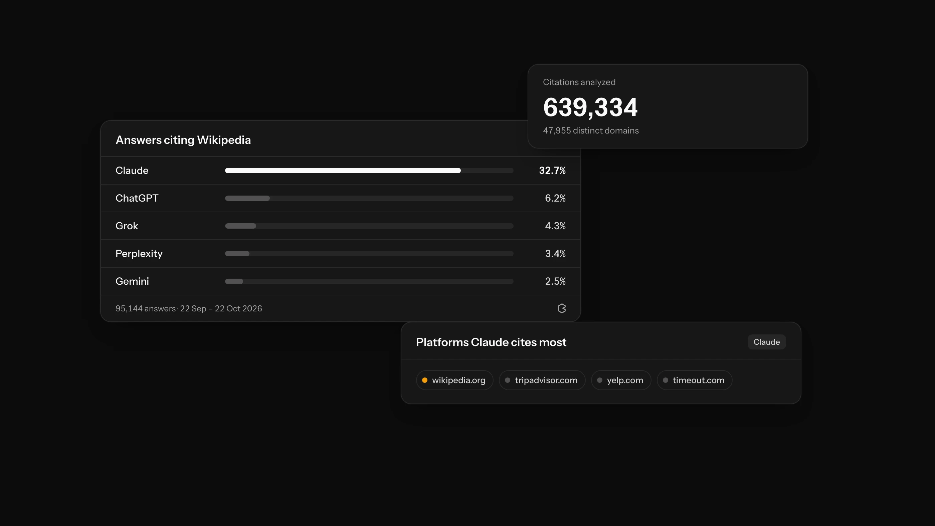This screenshot has width=935, height=526.
Task: Click the Perplexity row label
Action: (x=139, y=254)
